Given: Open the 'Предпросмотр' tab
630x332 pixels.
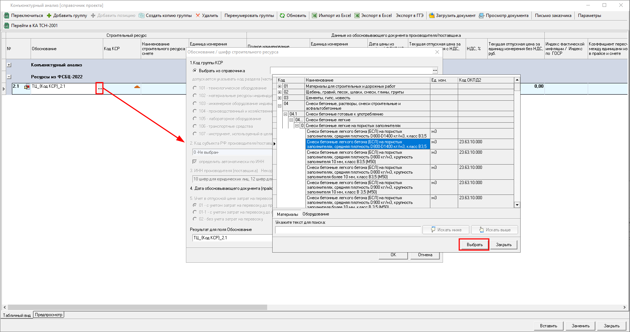Looking at the screenshot, I should coord(49,315).
